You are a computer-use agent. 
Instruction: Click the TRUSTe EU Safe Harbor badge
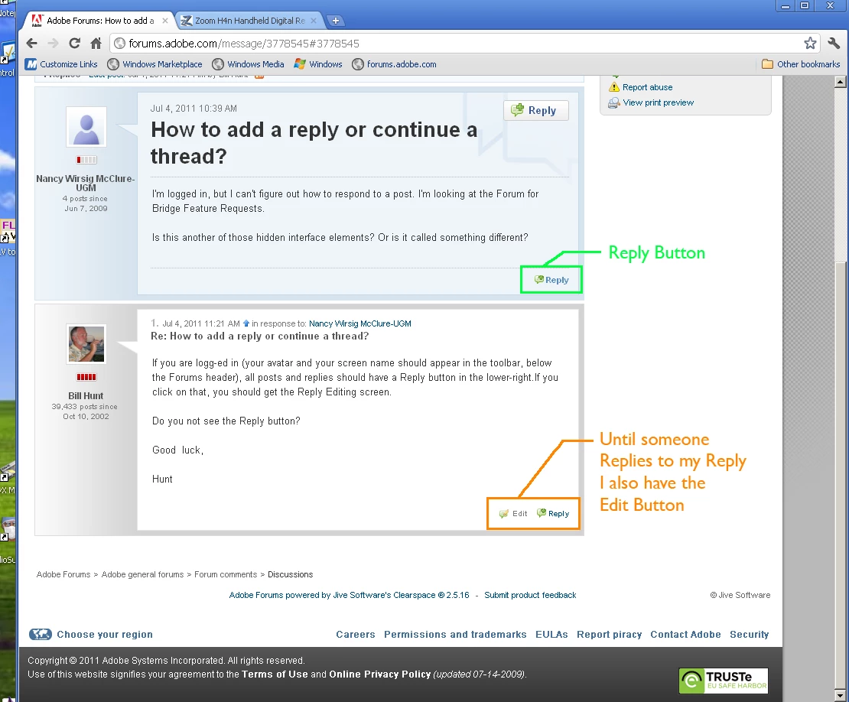(x=724, y=681)
